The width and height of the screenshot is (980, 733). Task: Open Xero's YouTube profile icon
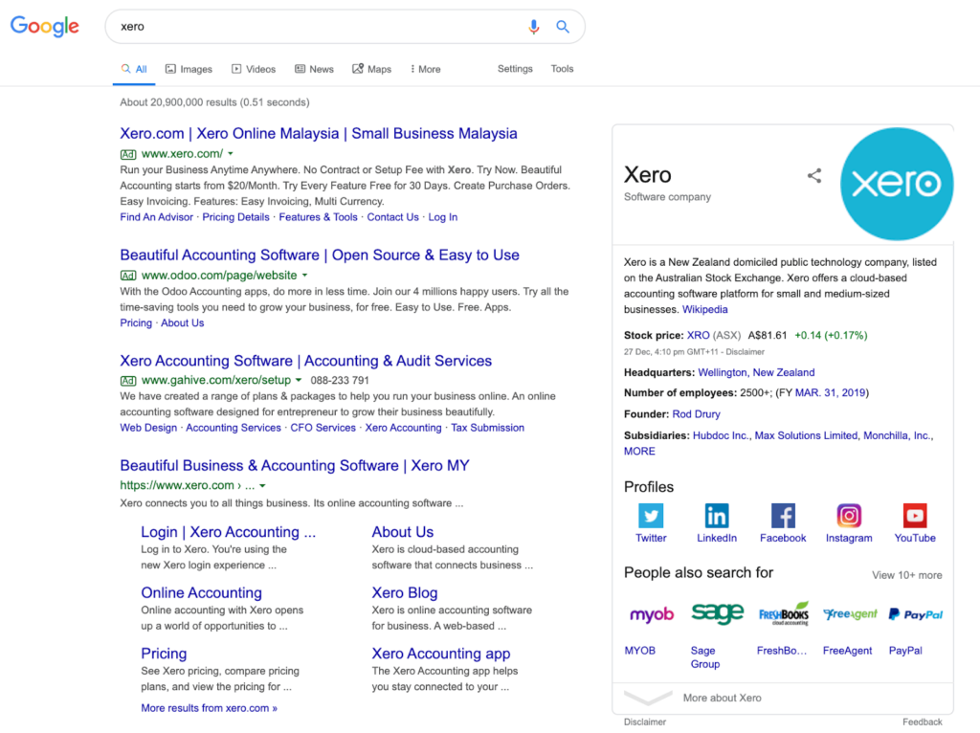click(914, 516)
